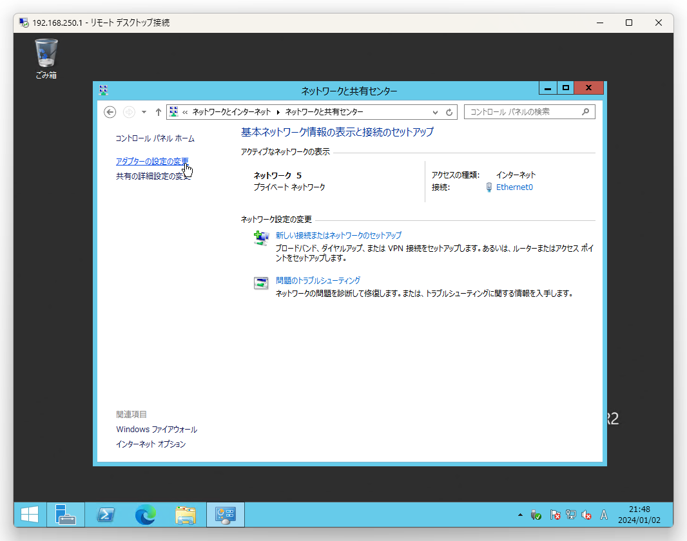
Task: Open Windows ファイアウォール link
Action: [x=157, y=430]
